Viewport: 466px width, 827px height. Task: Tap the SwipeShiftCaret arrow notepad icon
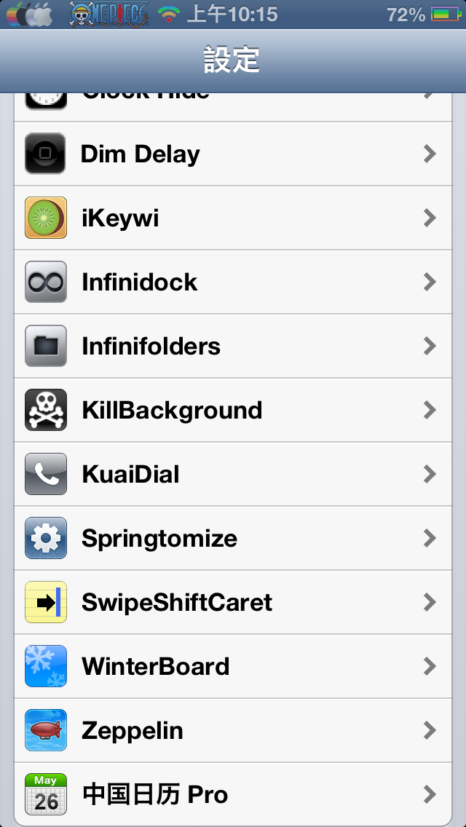[45, 602]
